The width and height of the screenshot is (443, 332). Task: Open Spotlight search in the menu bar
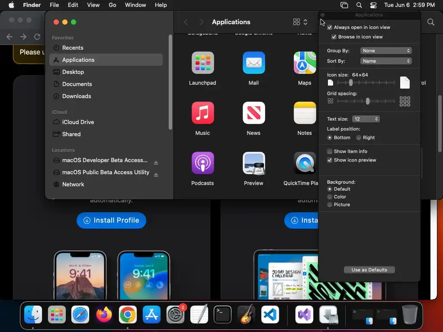coord(359,5)
